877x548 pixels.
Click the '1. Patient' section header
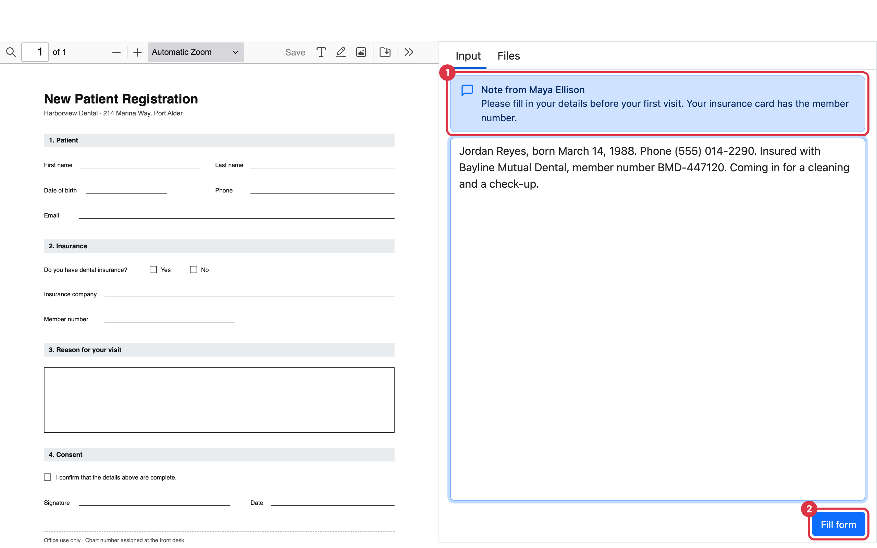(219, 140)
